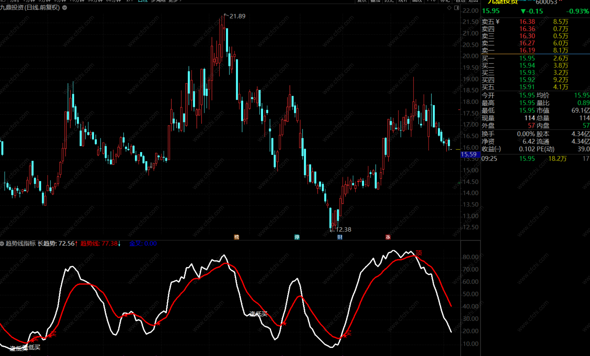Expand the 更多 periods menu
590x356 pixels.
click(x=174, y=1)
